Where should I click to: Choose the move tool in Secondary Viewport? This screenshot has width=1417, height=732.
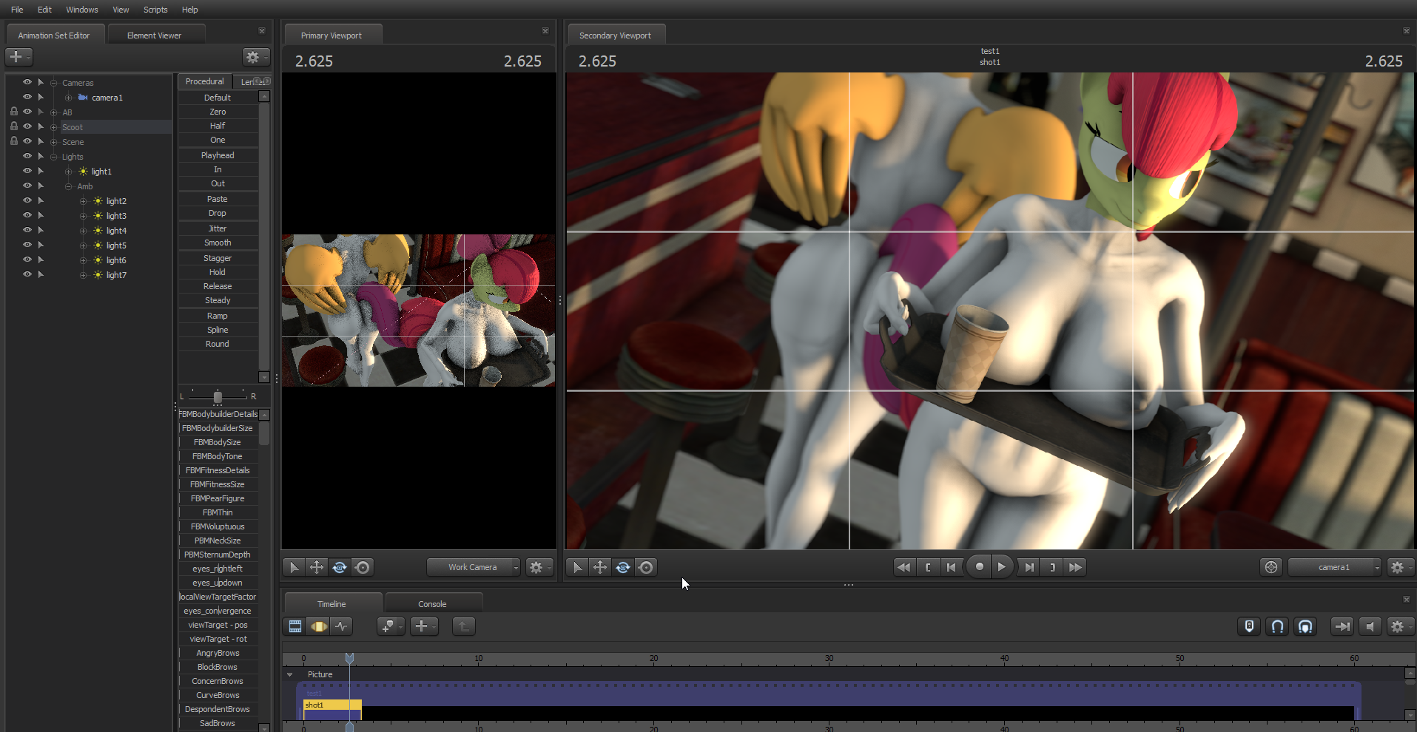[x=600, y=567]
